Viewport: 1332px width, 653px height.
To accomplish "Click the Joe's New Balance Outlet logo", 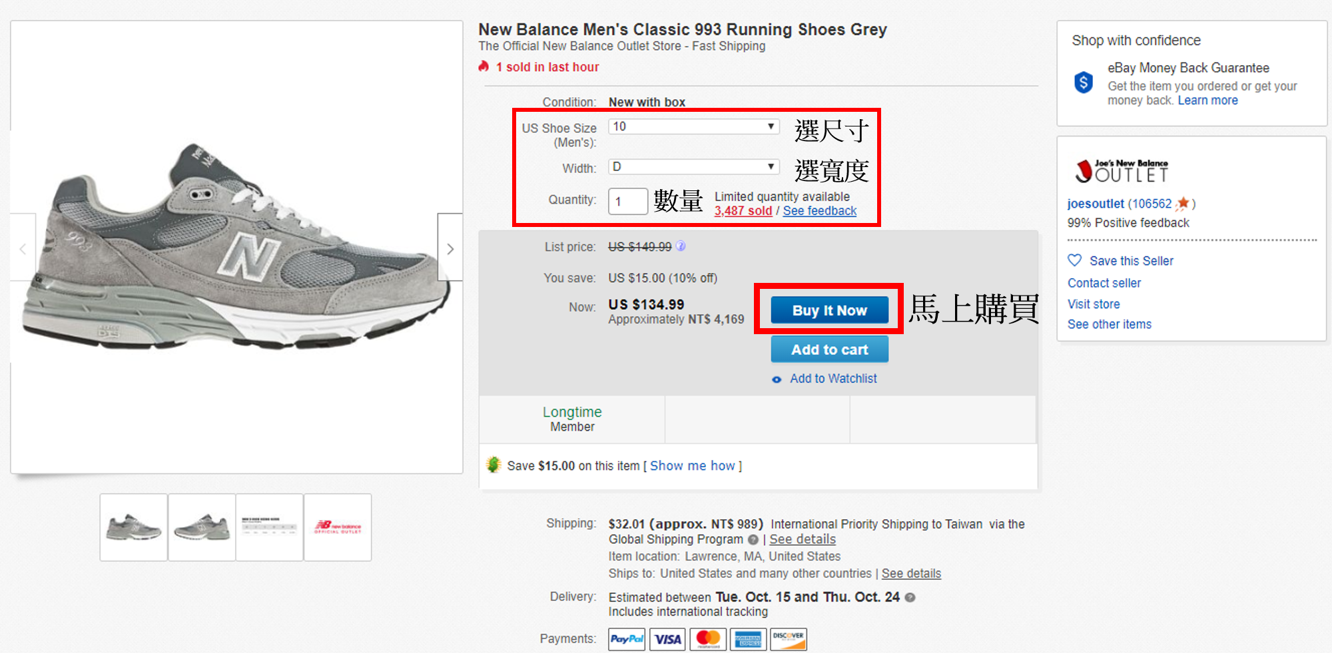I will [1122, 170].
